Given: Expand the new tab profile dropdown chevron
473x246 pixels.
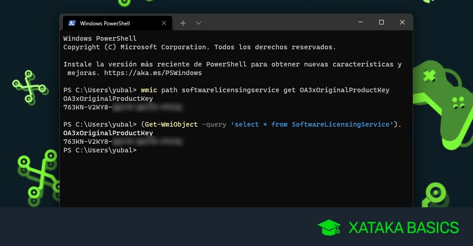Looking at the screenshot, I should pyautogui.click(x=198, y=23).
